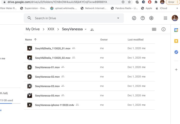Select SexyVanessa-05.mov file name

[47, 95]
